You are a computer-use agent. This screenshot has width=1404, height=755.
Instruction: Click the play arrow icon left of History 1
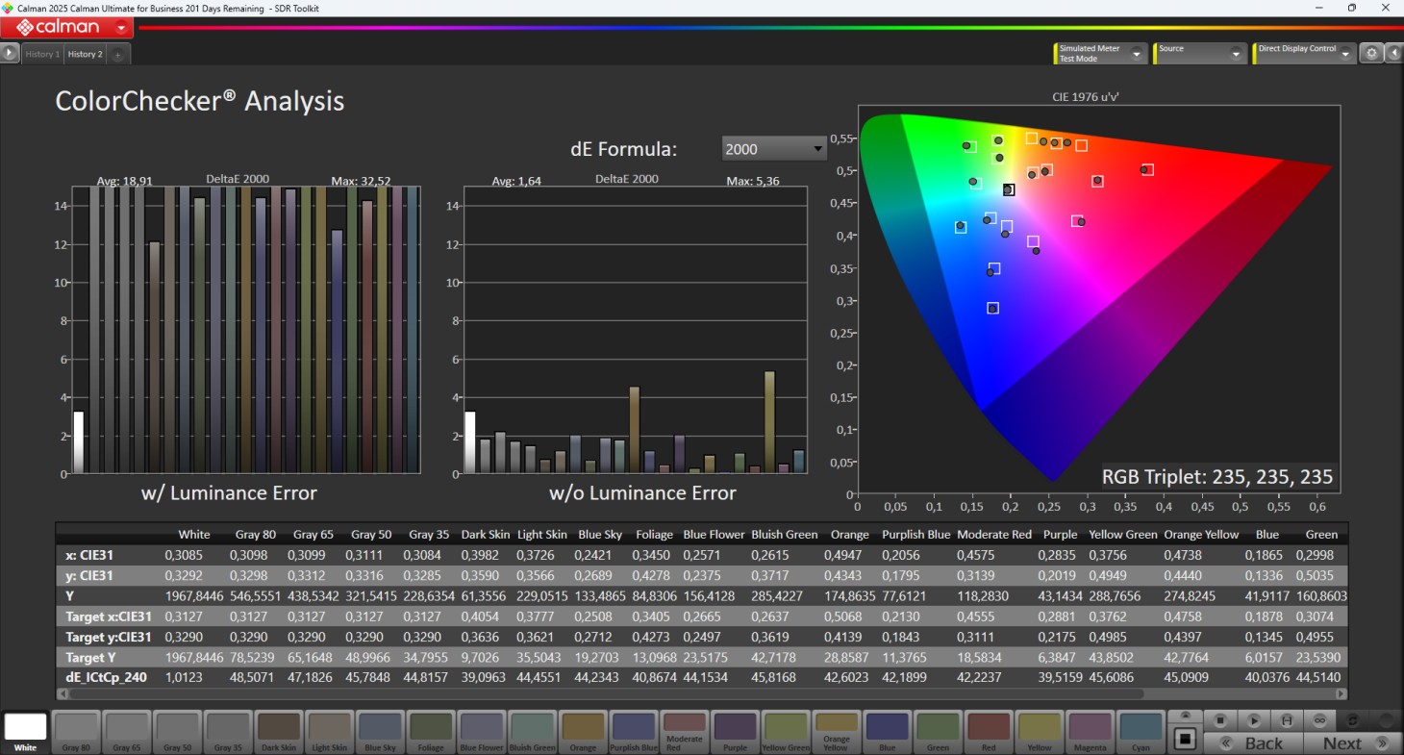coord(10,54)
